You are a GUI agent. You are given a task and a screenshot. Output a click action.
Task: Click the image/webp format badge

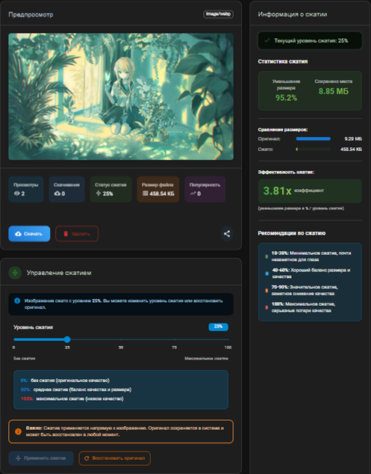[x=218, y=14]
